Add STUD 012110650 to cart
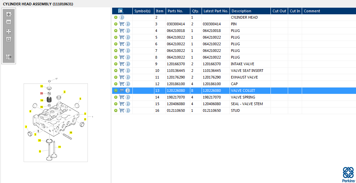This screenshot has width=356, height=183. pyautogui.click(x=122, y=110)
